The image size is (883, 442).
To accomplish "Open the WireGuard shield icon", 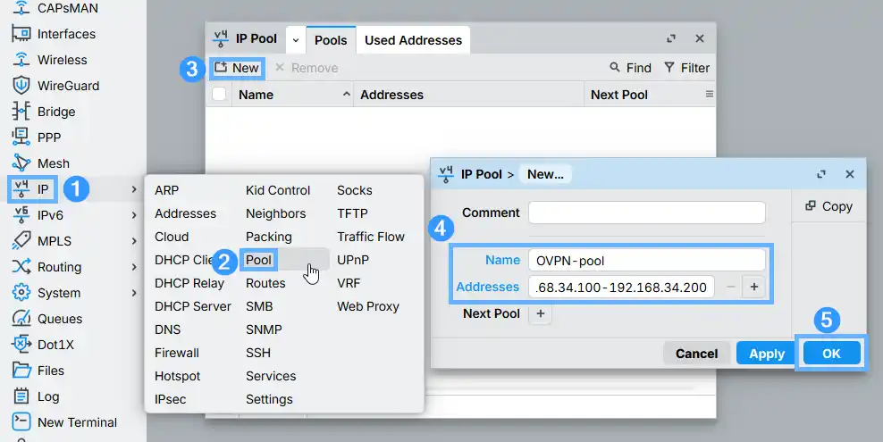I will pyautogui.click(x=21, y=86).
